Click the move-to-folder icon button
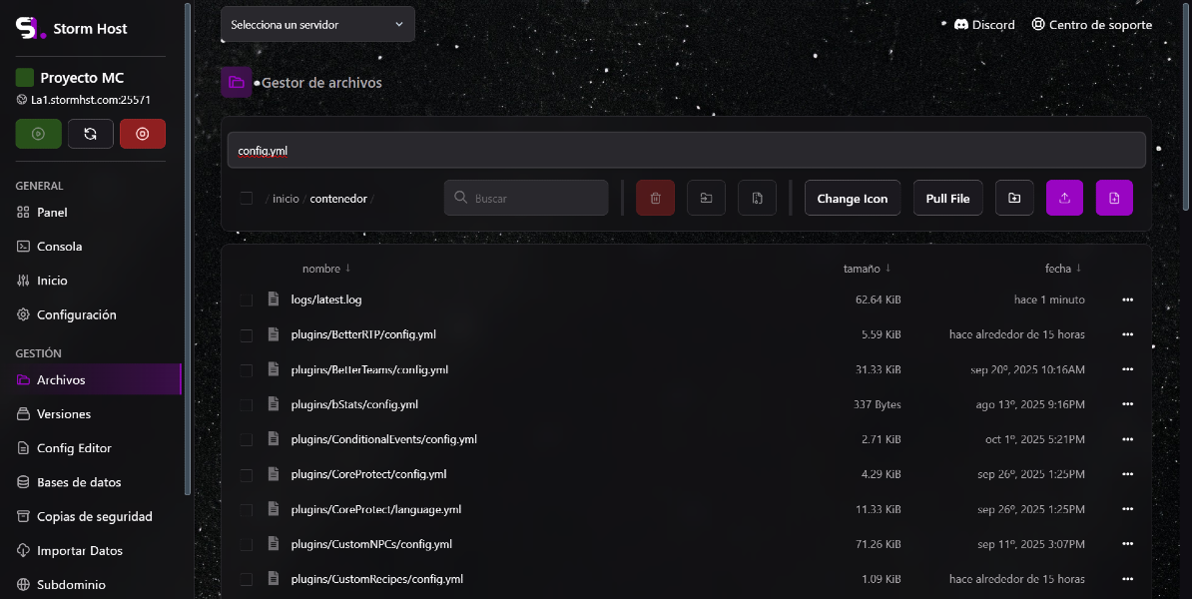The height and width of the screenshot is (599, 1192). coord(706,198)
